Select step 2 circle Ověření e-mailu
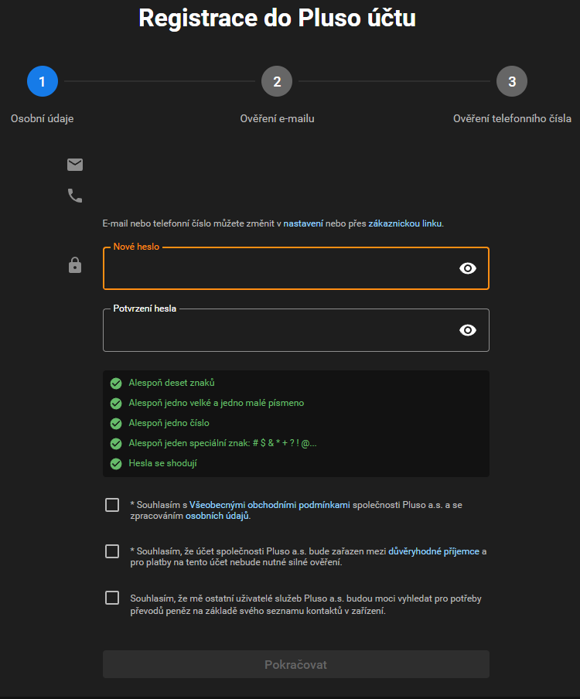This screenshot has height=699, width=580. pos(277,81)
